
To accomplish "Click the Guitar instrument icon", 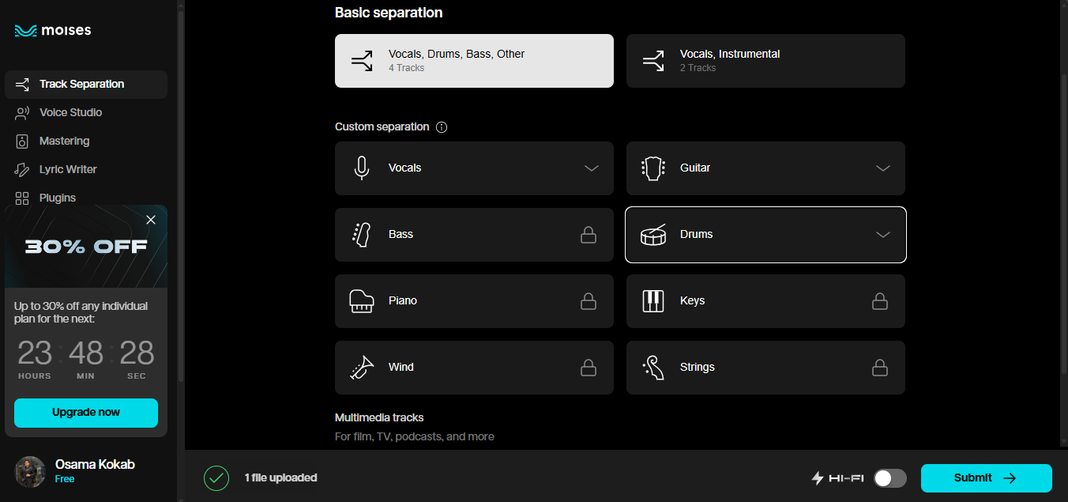I will 653,168.
